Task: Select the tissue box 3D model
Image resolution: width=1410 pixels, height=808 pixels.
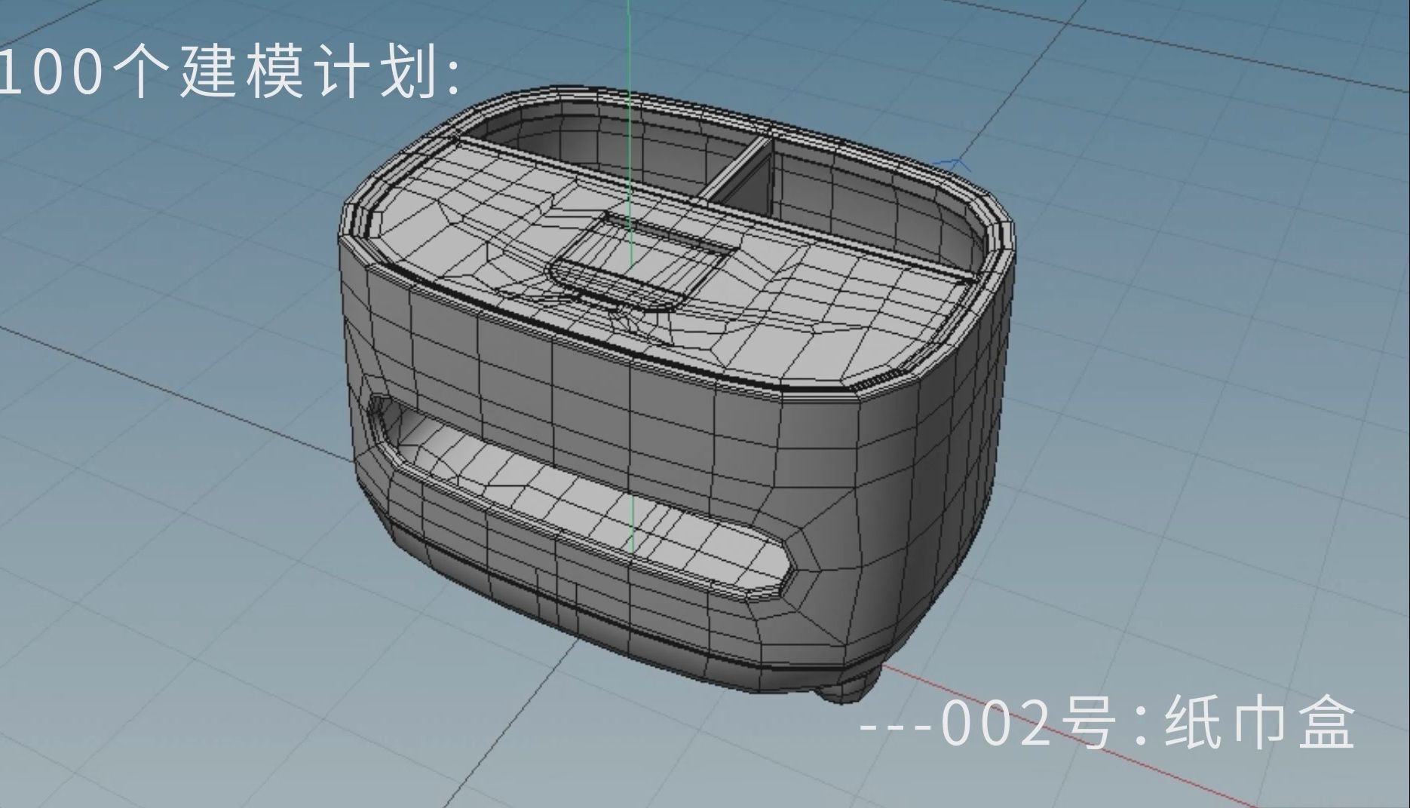Action: 676,396
